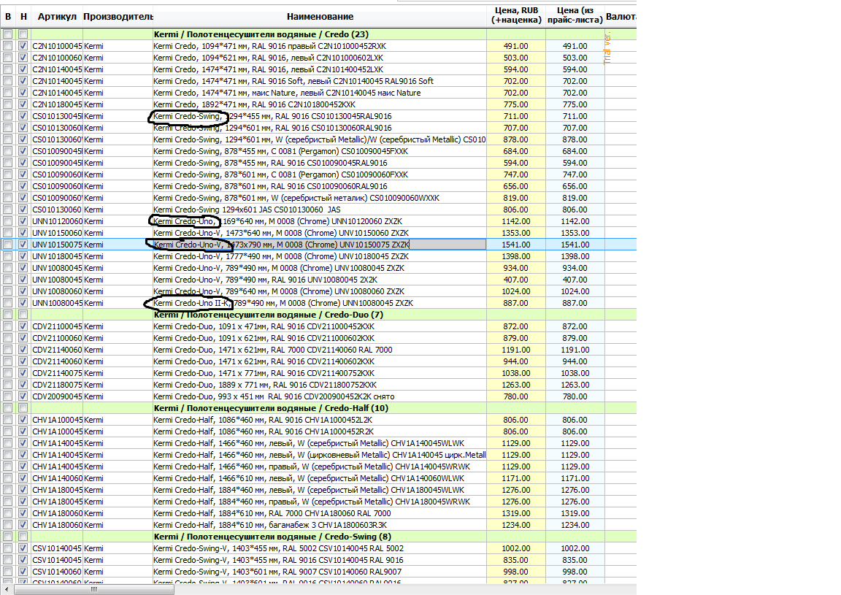Click the 491.00 price-list price cell

coord(575,46)
